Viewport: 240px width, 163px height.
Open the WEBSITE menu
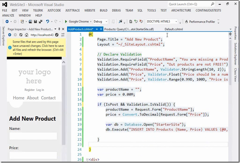tap(90, 10)
